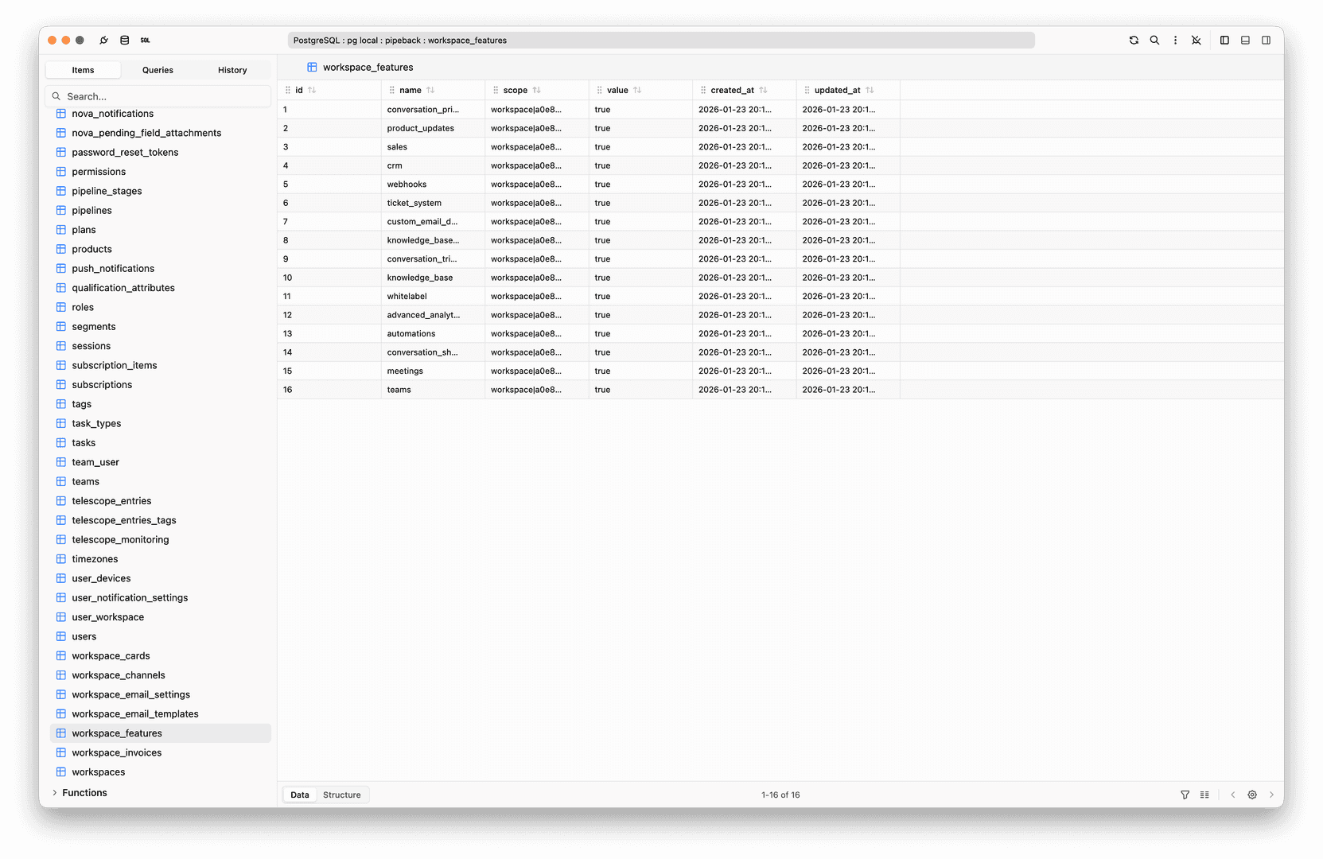This screenshot has width=1323, height=859.
Task: Sort by the created_at column arrows
Action: 763,91
